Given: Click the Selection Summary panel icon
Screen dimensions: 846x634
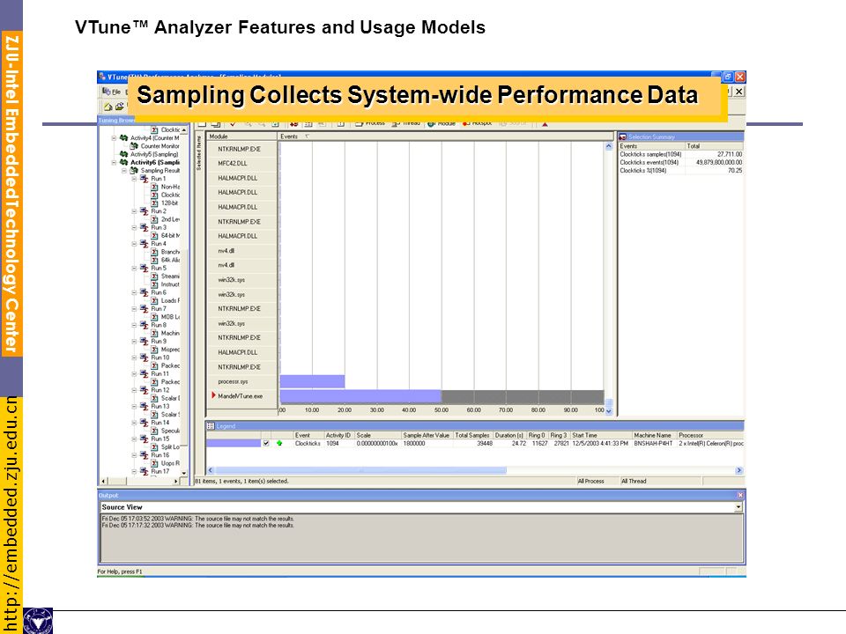Looking at the screenshot, I should 623,137.
